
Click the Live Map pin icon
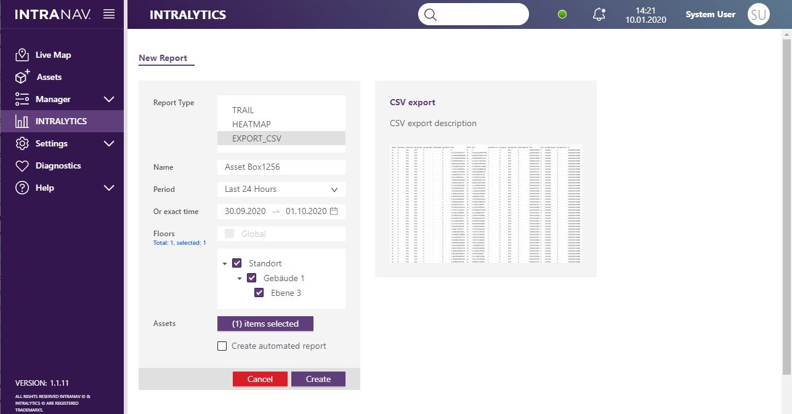point(22,55)
